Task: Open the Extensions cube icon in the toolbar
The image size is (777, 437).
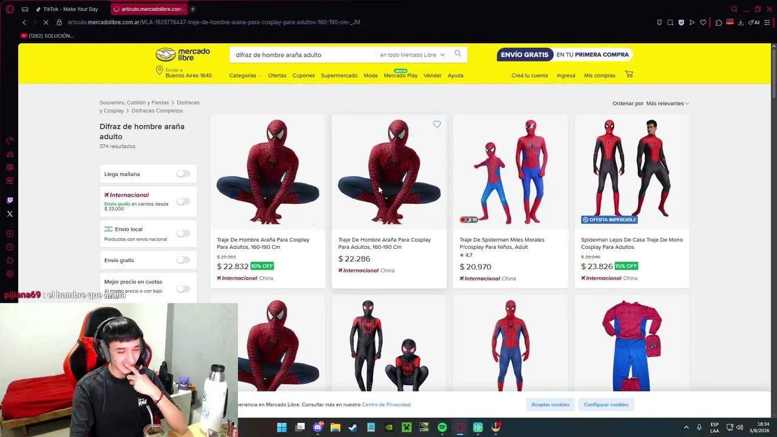Action: click(719, 22)
